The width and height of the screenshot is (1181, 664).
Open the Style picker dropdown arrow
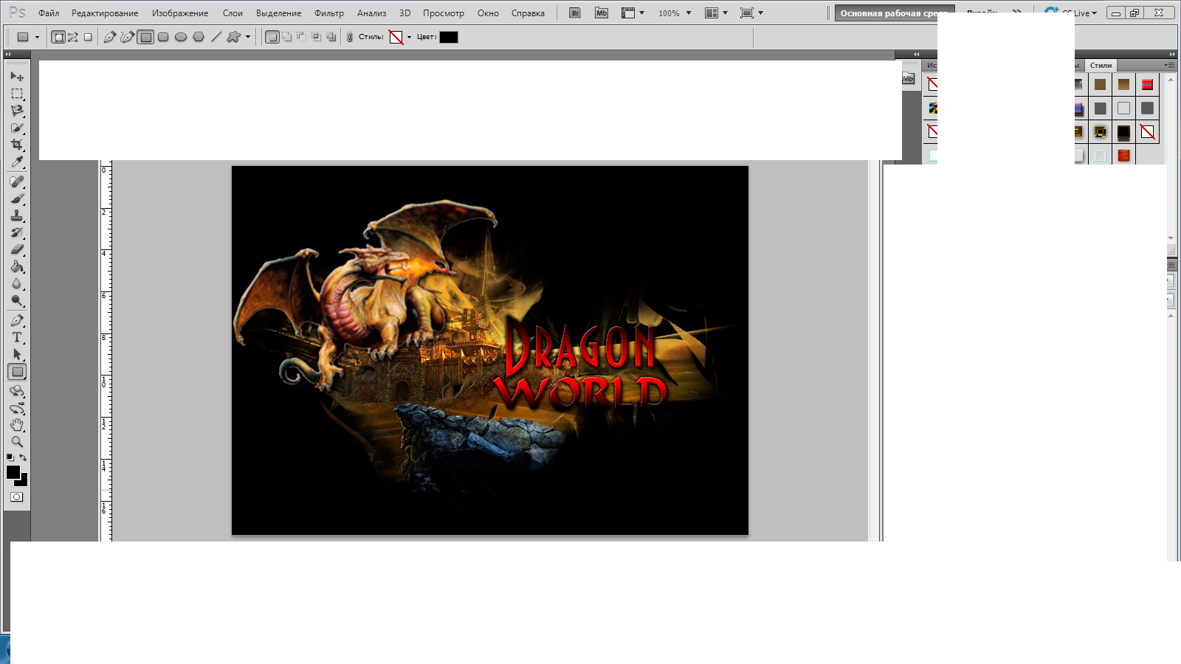click(x=409, y=37)
